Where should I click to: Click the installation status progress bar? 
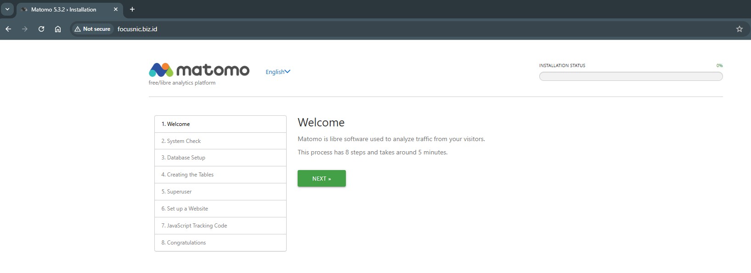[630, 76]
